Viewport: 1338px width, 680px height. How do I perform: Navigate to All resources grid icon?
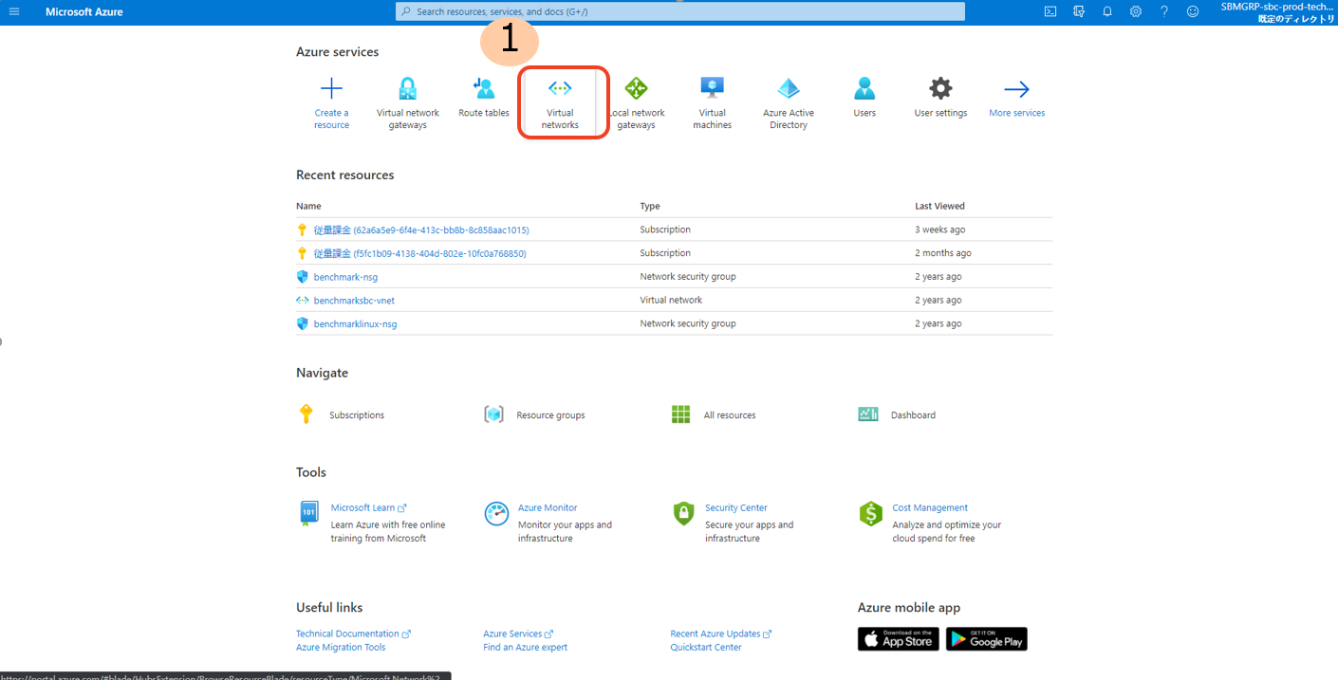tap(680, 414)
